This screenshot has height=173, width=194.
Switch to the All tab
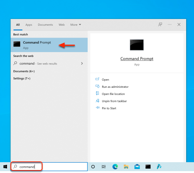click(18, 25)
